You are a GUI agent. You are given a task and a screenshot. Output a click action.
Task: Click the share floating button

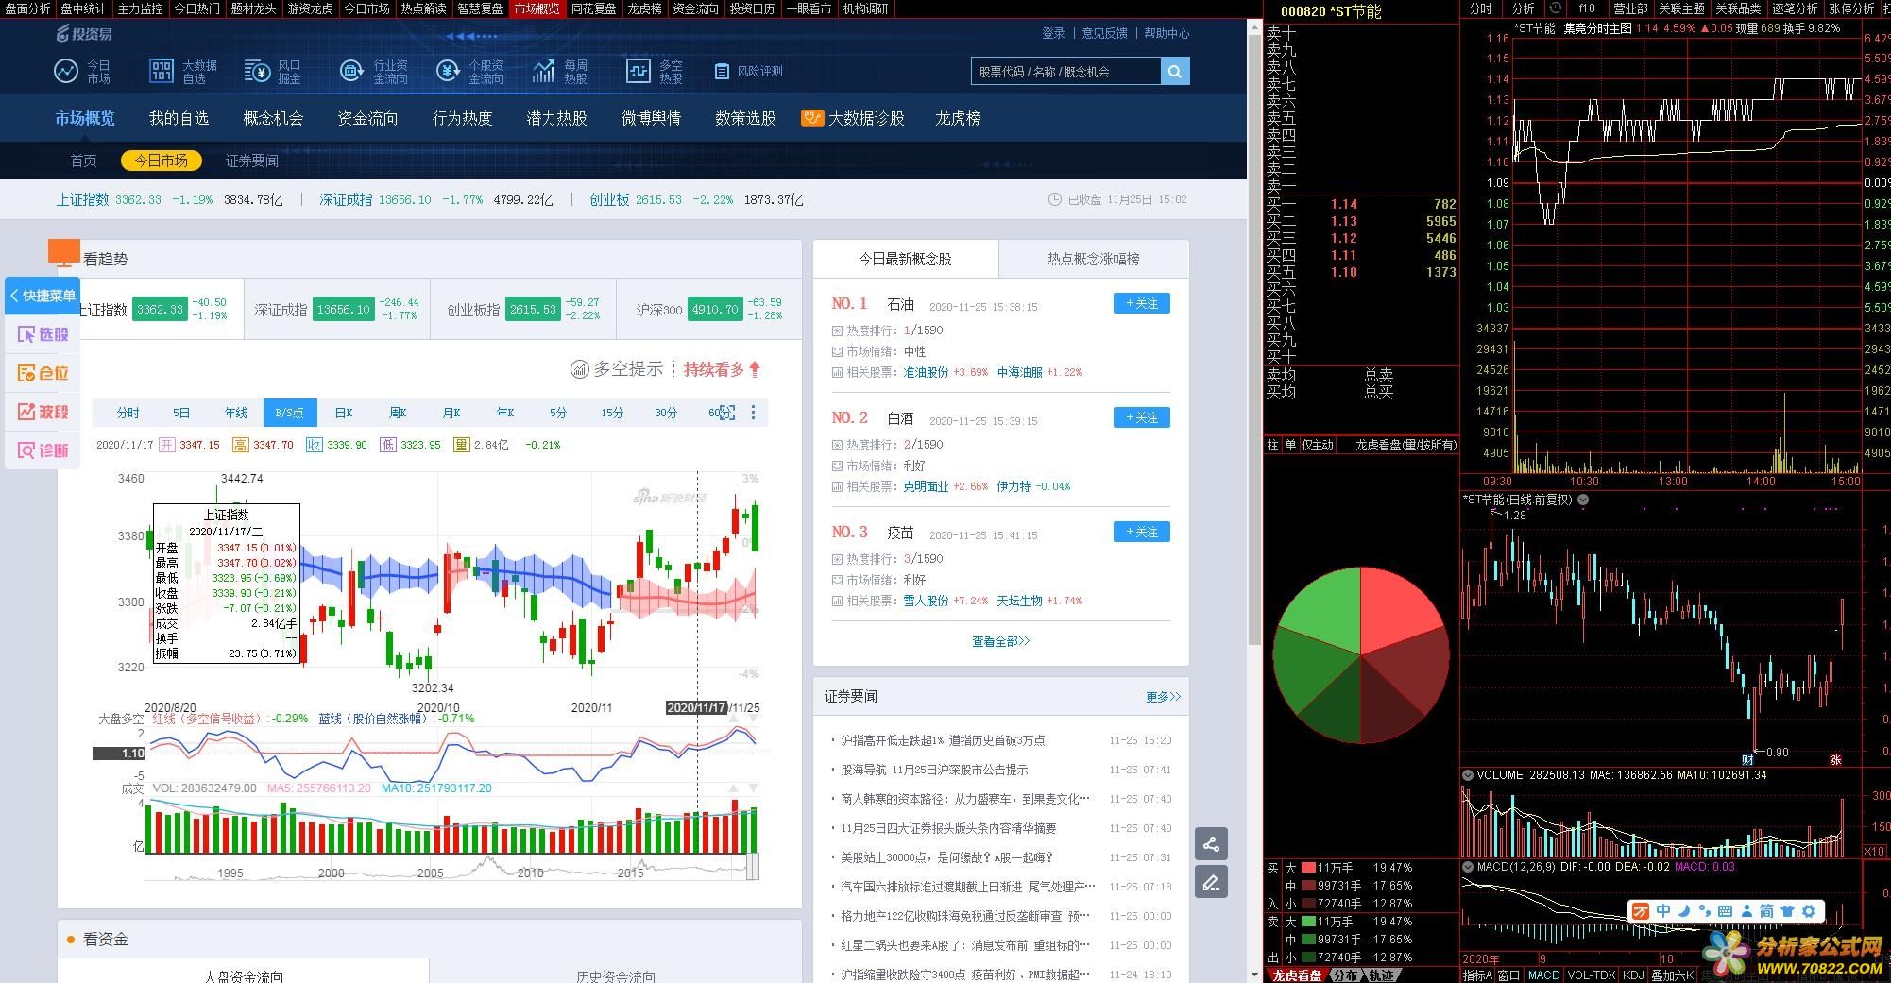(1211, 844)
